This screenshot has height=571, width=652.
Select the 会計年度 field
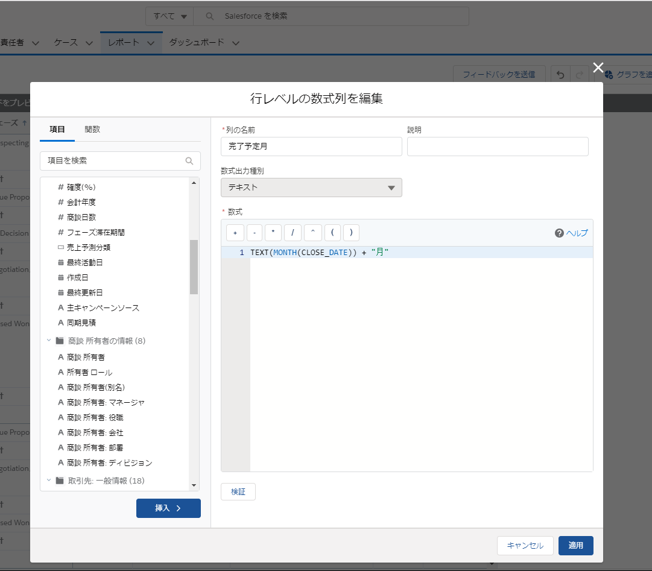coord(81,202)
